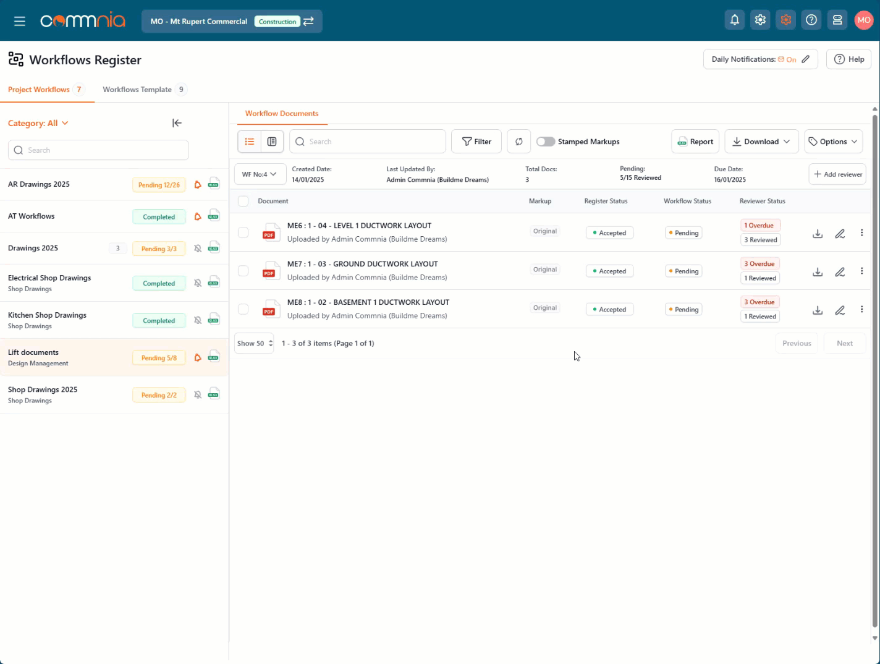Screen dimensions: 880x664
Task: Click the Add reviewer button
Action: [x=837, y=174]
